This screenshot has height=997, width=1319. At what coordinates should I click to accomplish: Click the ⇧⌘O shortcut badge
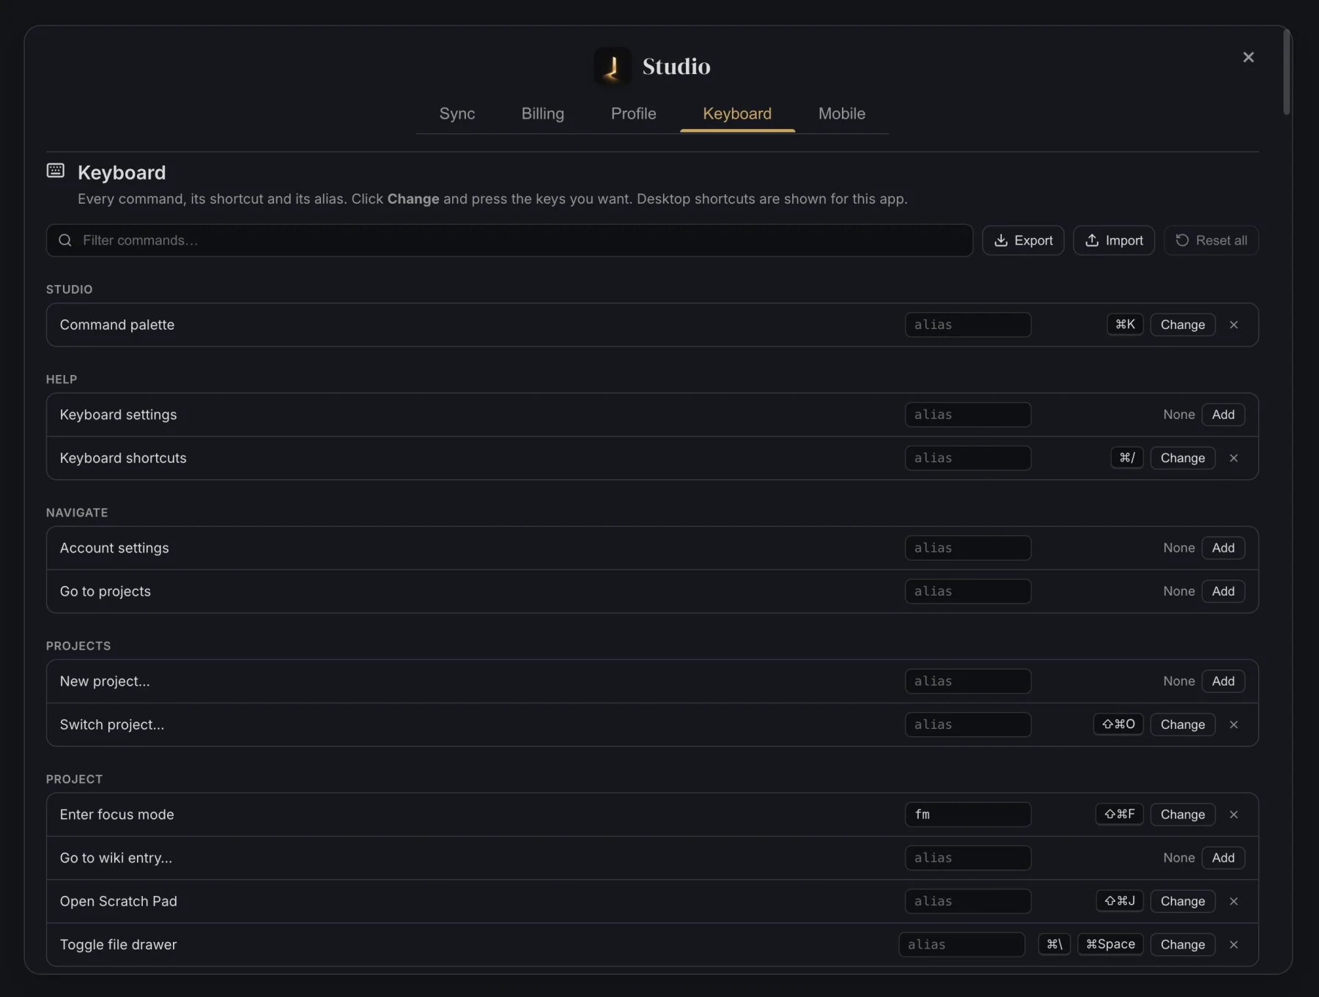(x=1118, y=724)
